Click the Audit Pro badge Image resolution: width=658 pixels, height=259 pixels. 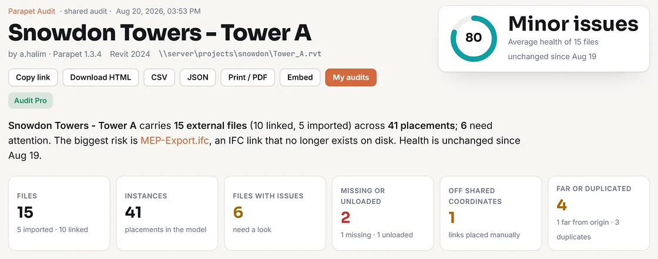point(31,100)
